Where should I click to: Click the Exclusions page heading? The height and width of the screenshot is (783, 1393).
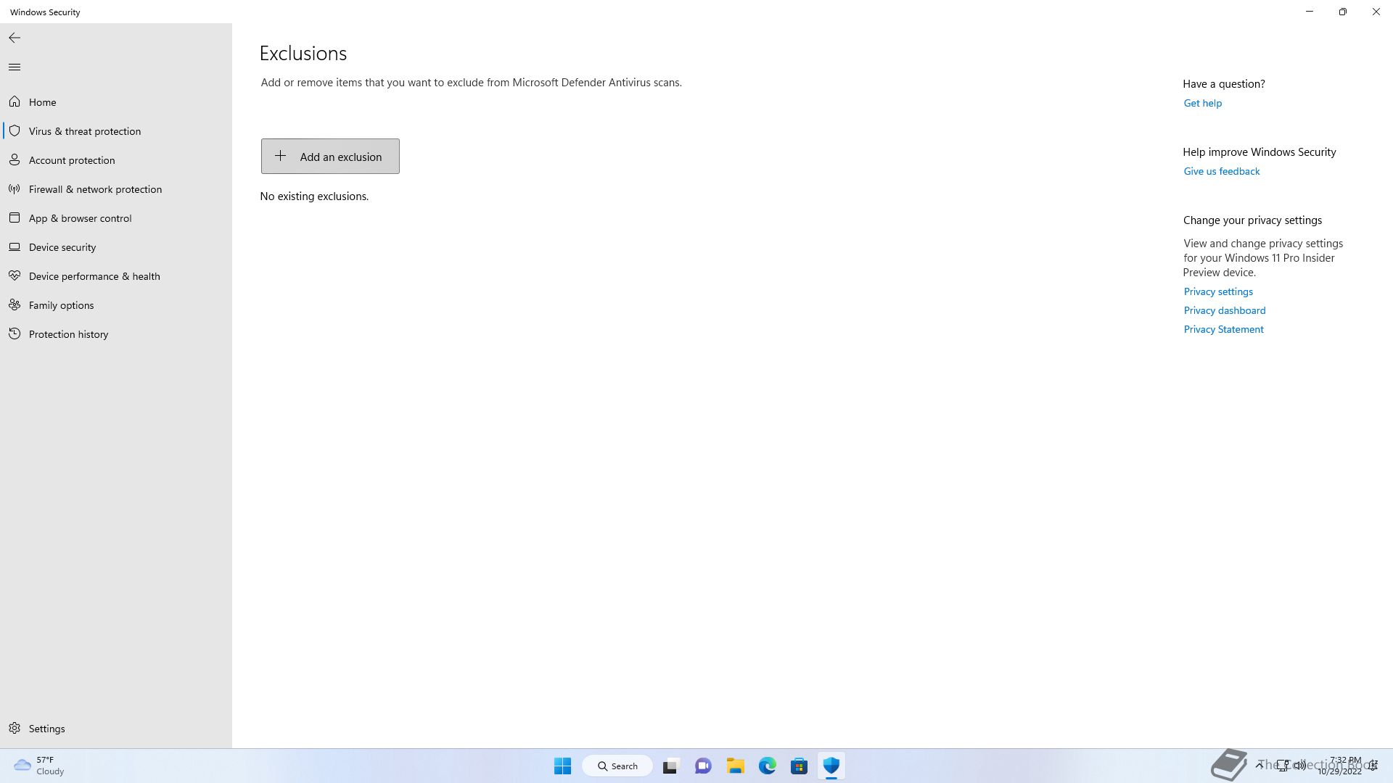pyautogui.click(x=303, y=54)
